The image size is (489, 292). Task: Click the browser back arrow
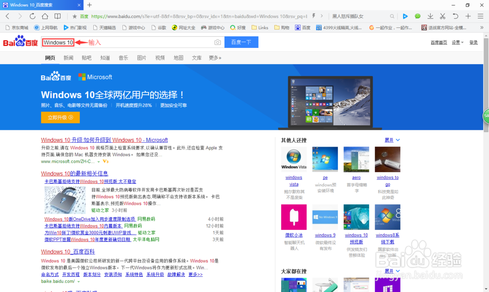(7, 16)
